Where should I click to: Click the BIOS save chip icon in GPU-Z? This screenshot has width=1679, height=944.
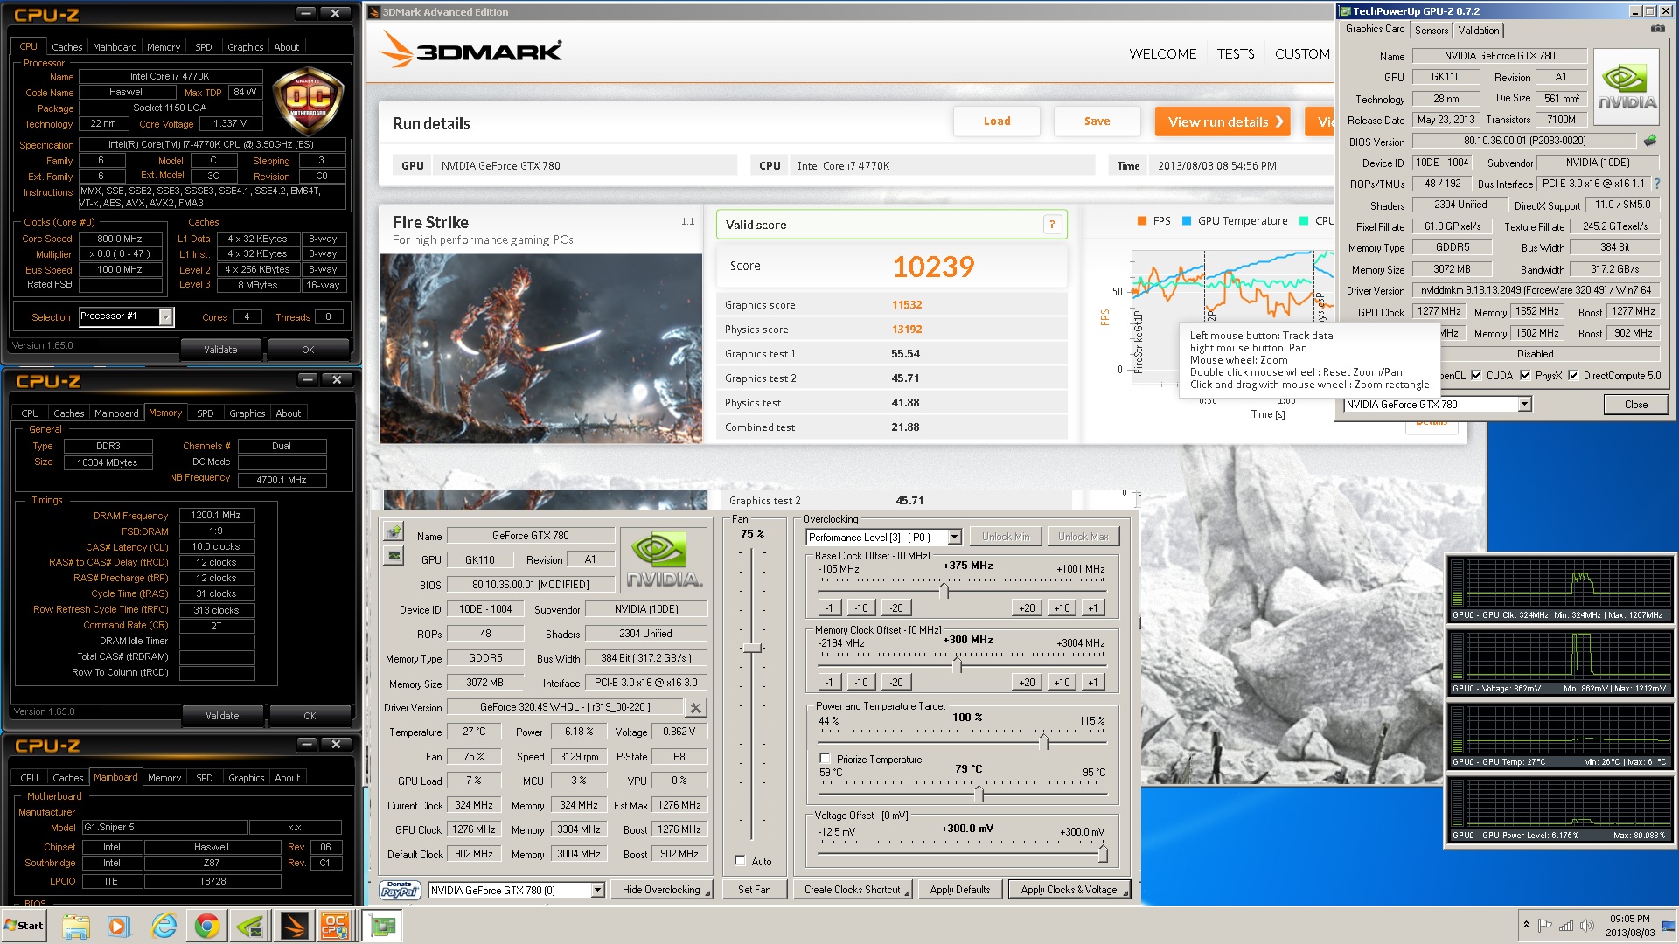[1649, 141]
